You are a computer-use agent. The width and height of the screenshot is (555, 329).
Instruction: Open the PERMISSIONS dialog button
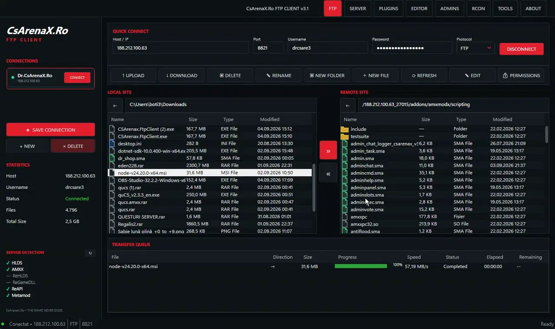click(521, 75)
